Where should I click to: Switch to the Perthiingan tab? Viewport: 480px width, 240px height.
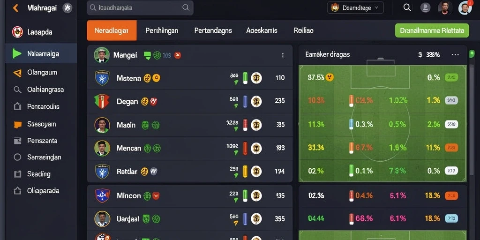point(162,30)
